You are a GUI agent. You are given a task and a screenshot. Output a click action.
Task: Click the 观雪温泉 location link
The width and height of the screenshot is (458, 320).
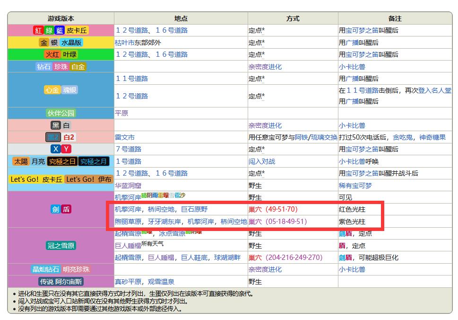(x=161, y=282)
